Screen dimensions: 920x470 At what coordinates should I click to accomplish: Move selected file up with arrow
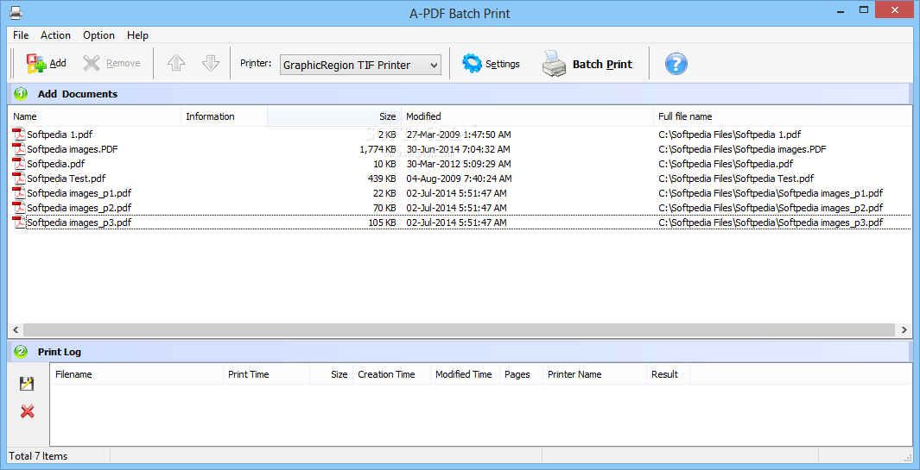pyautogui.click(x=176, y=63)
